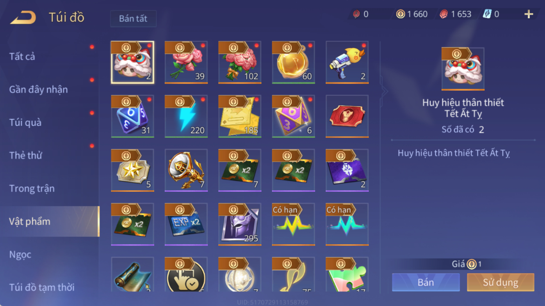Go back using the return arrow icon
Screen dimensions: 545x306
23,17
